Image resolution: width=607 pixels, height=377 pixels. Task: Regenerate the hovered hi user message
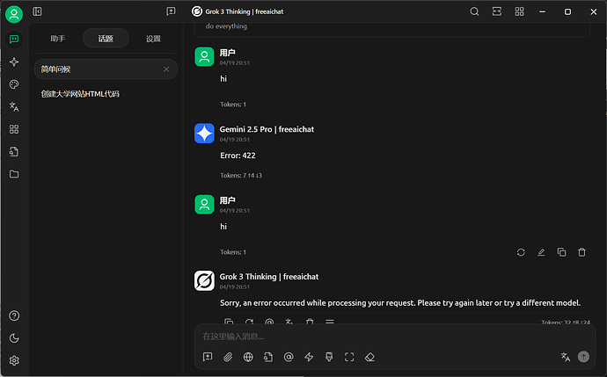[x=521, y=252]
